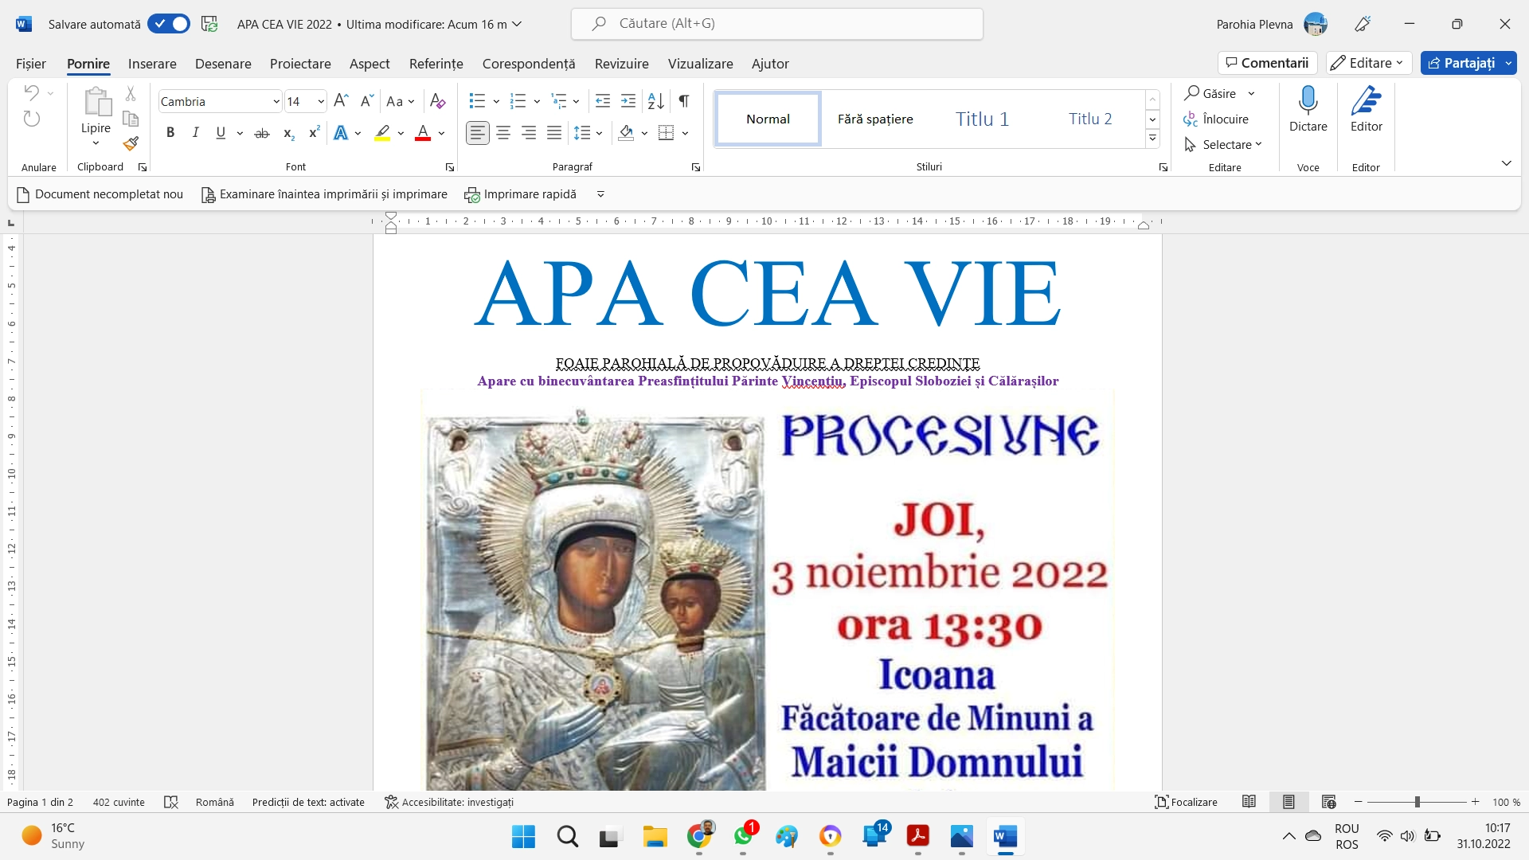
Task: Open the Selectare dropdown
Action: 1223,144
